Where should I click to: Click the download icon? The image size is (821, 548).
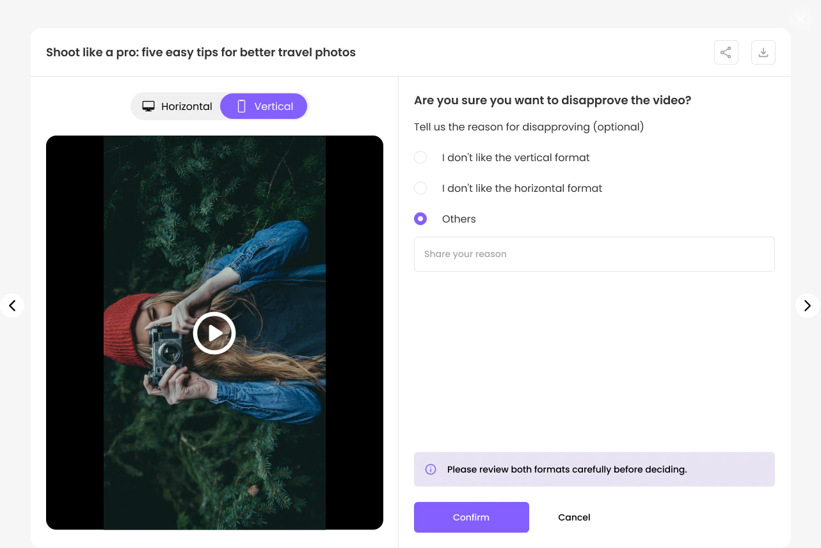tap(763, 52)
